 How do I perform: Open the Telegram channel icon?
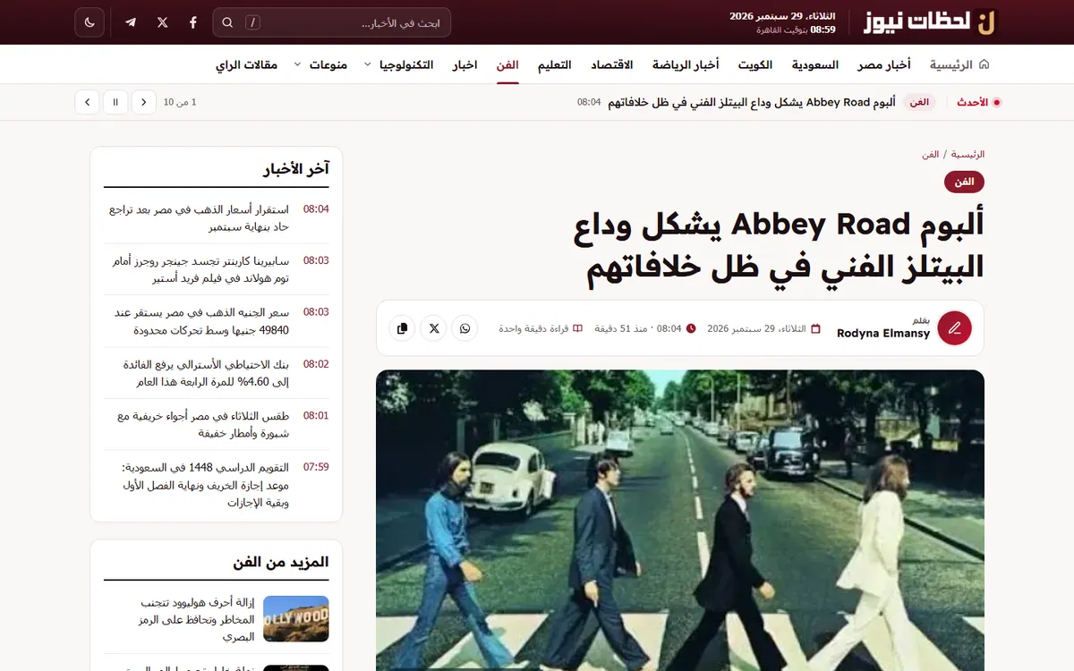coord(131,22)
